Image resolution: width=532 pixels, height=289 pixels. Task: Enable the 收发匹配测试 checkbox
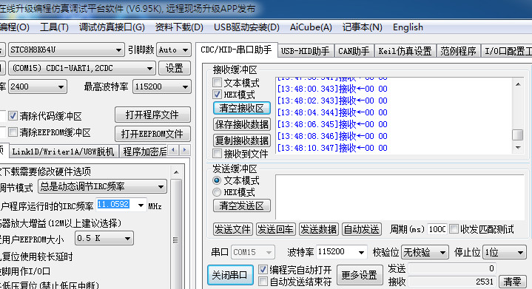454,229
